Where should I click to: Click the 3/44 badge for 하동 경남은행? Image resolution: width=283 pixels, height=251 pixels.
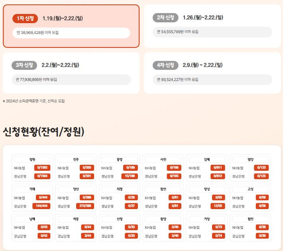[88, 236]
